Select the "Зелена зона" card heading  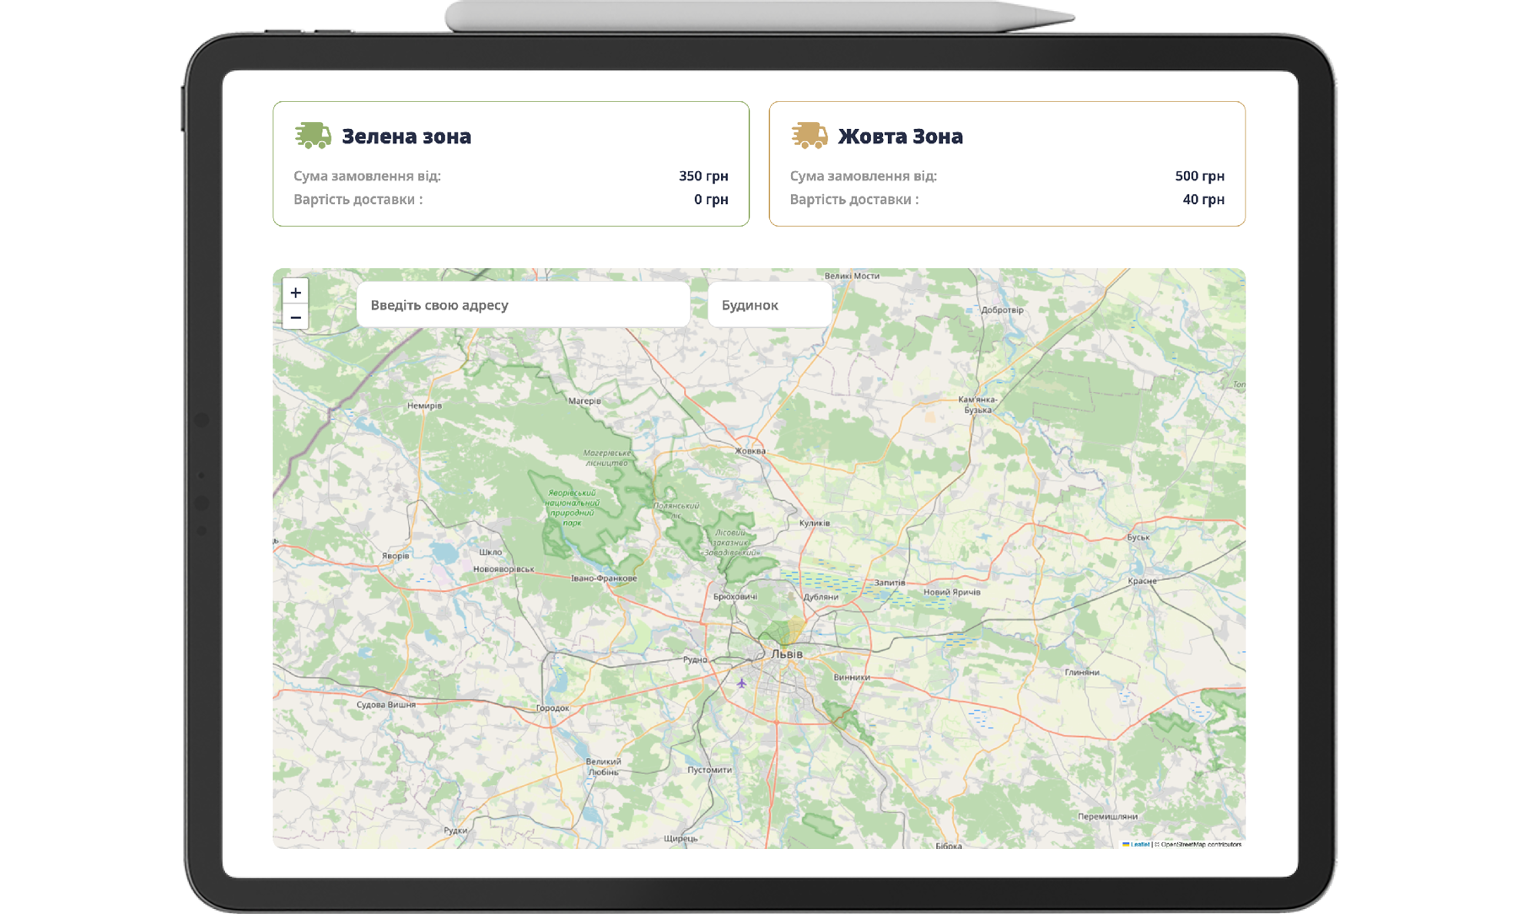pos(406,136)
